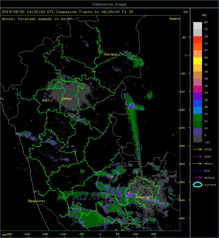Click the Bangalore city label

(144, 197)
